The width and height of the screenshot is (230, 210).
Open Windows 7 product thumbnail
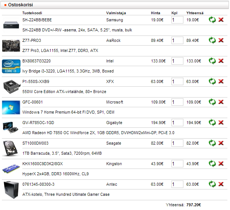(11, 107)
